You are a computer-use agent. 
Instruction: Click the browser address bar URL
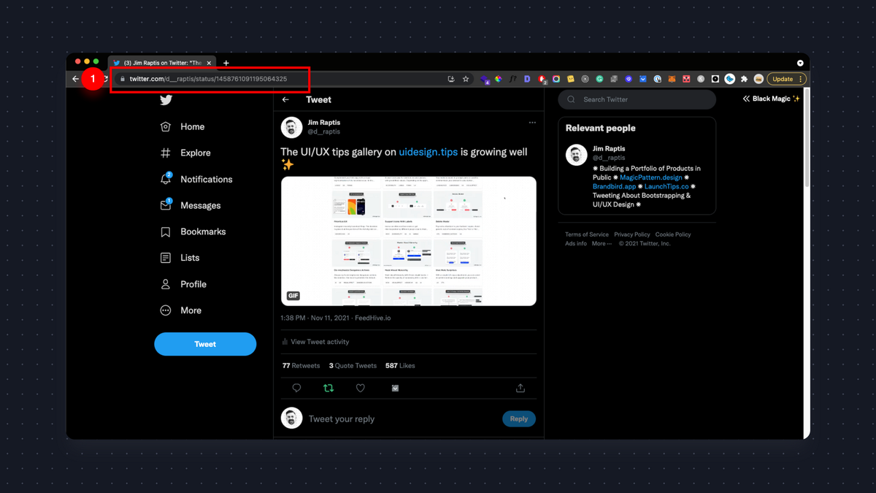click(208, 79)
